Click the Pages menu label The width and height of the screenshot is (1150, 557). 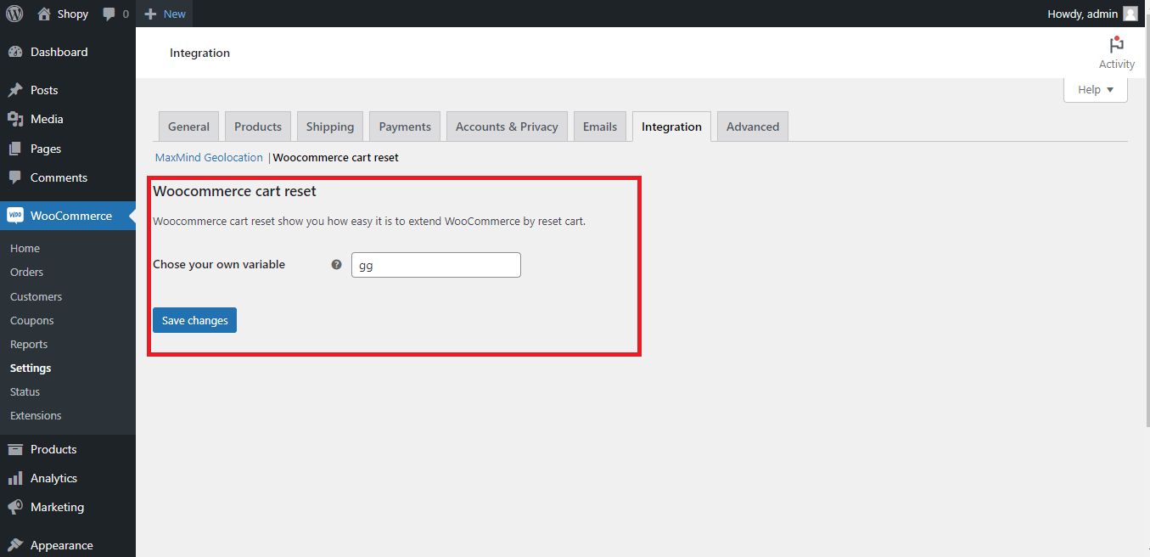[x=46, y=149]
